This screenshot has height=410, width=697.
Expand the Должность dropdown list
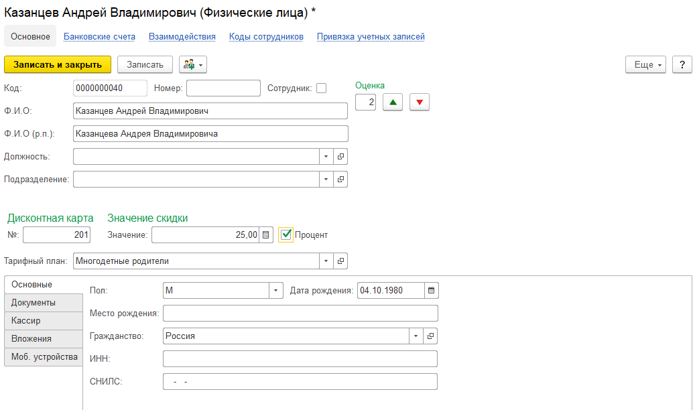(326, 157)
